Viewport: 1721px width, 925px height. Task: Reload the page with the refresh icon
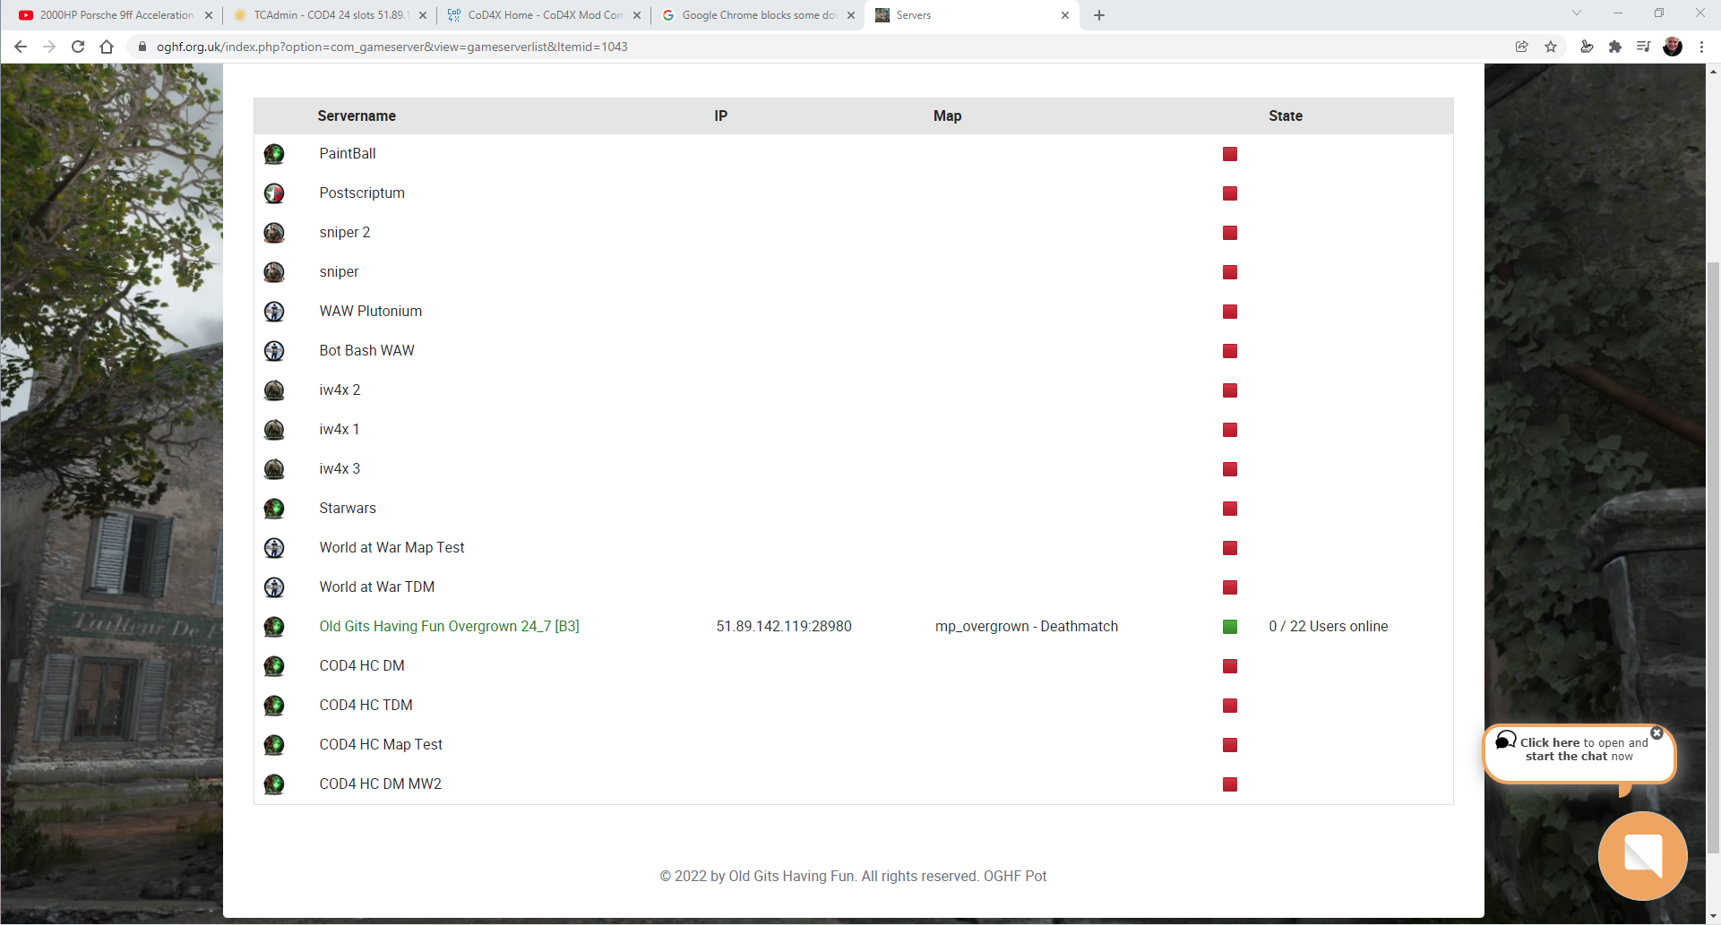point(78,47)
